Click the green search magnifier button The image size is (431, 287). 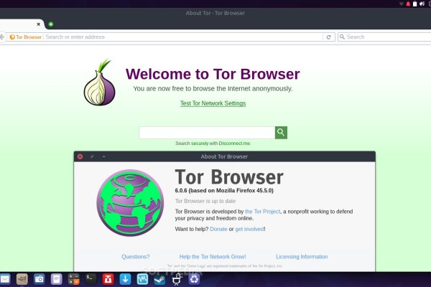(281, 132)
